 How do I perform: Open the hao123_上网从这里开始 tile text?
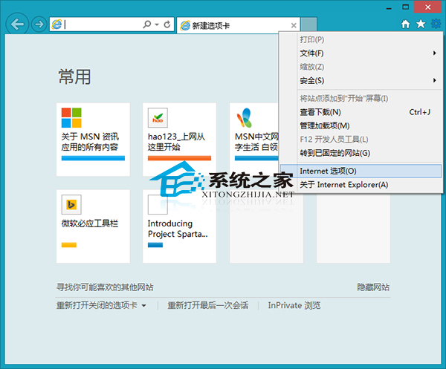click(176, 142)
